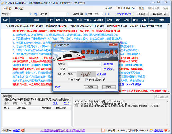Screen dimensions: 172x134
Task: Click the plus icon beside the destination field
Action: tap(68, 14)
